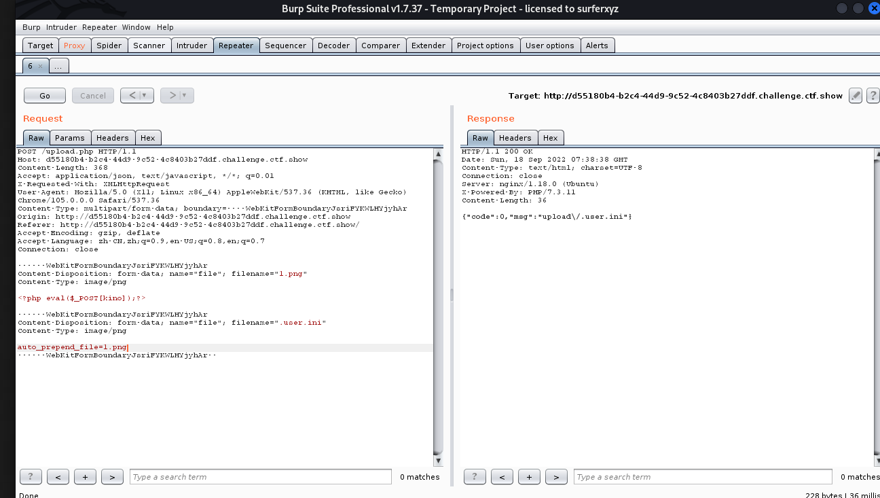Switch Request view to Params
Image resolution: width=880 pixels, height=498 pixels.
(70, 138)
